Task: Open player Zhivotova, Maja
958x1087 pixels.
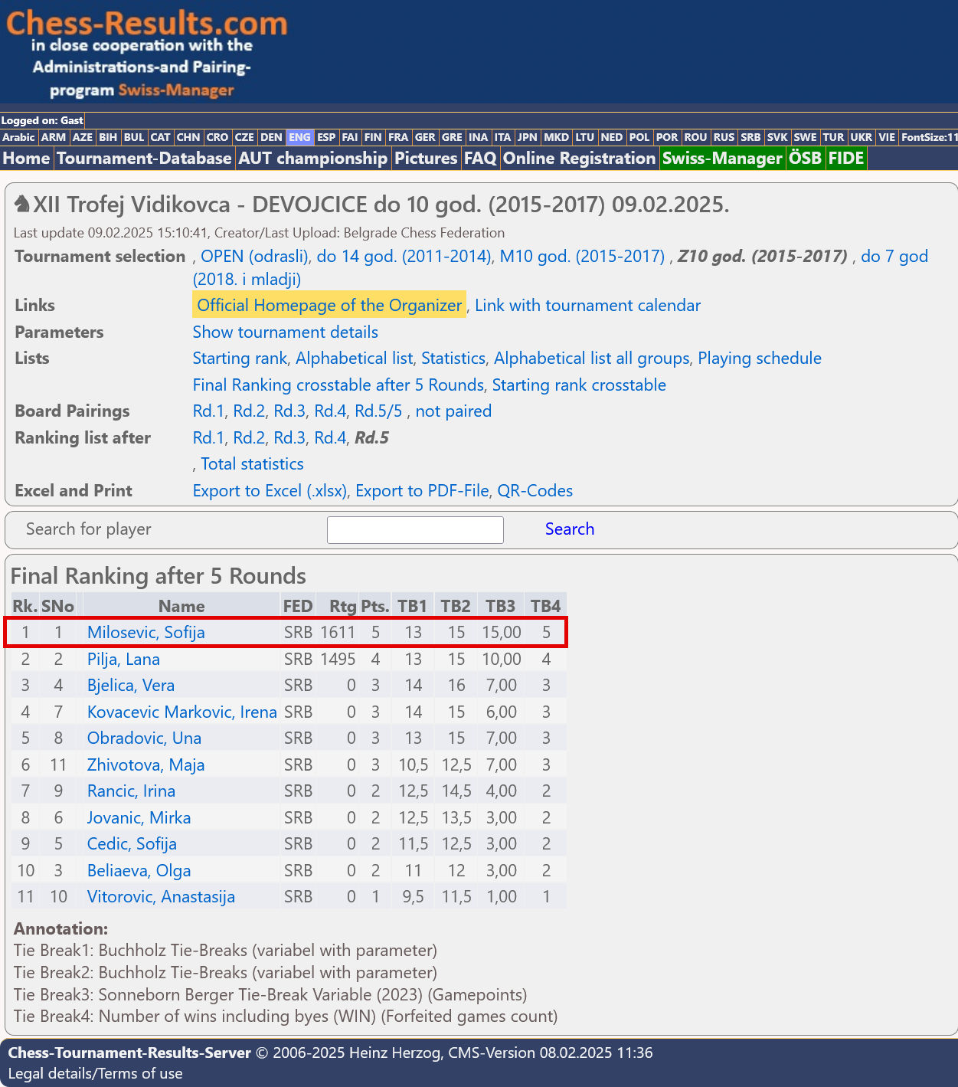Action: (x=145, y=765)
